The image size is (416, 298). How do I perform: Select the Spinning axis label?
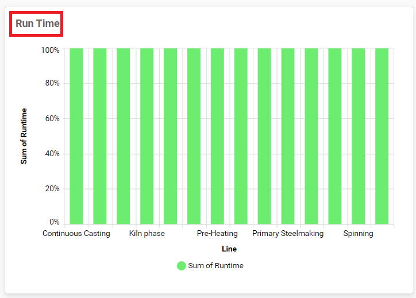[x=359, y=234]
